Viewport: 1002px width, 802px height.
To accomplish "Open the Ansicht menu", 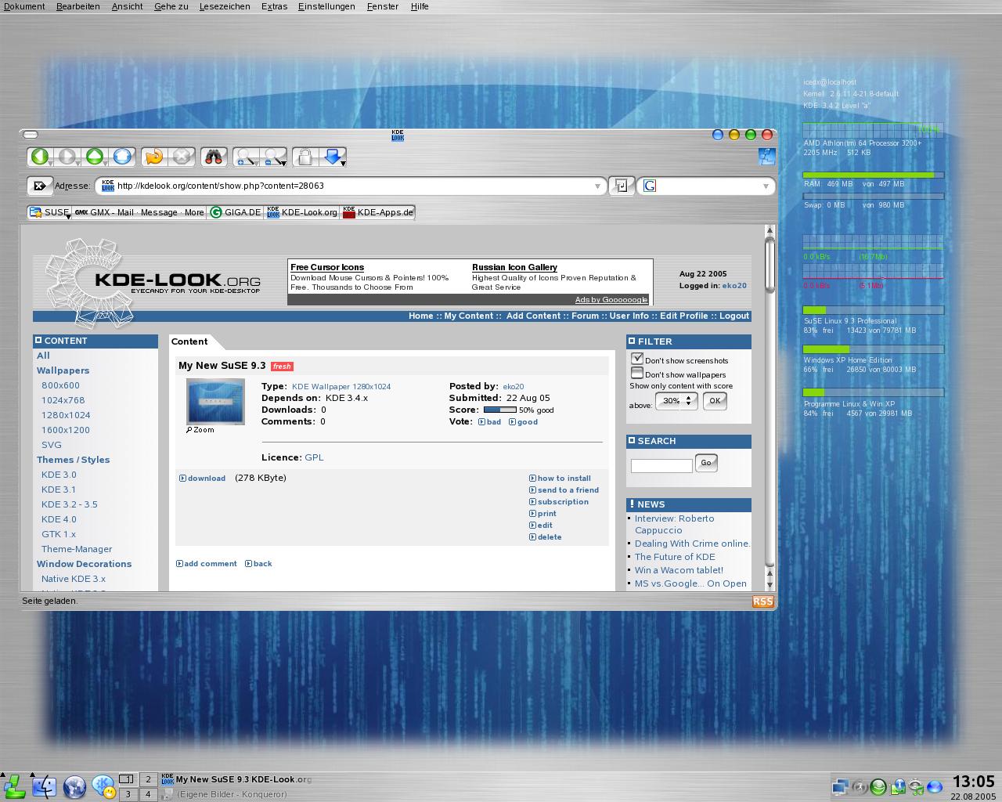I will click(127, 6).
